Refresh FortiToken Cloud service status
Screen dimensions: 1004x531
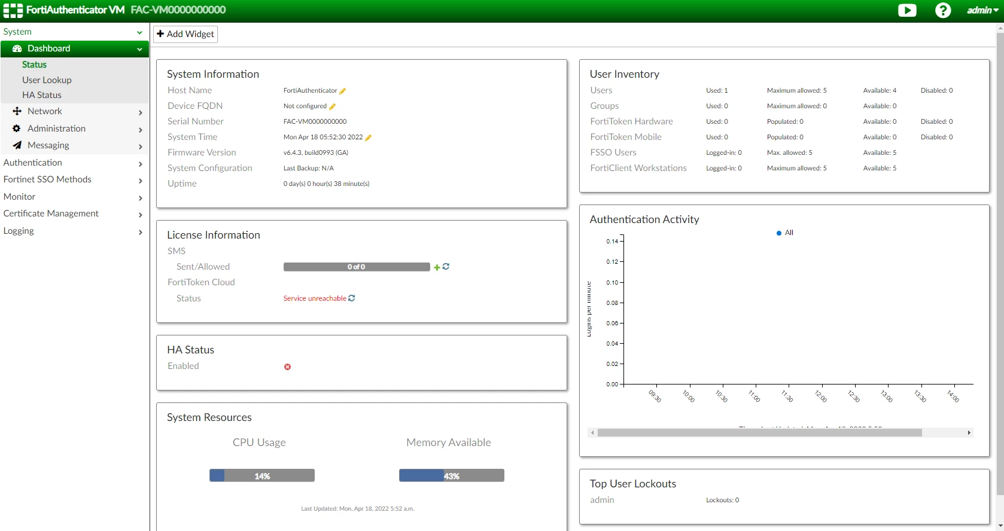click(352, 298)
